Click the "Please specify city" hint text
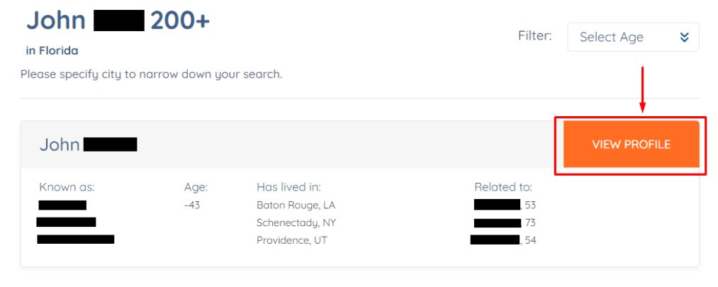Viewport: 718px width, 287px height. point(151,74)
